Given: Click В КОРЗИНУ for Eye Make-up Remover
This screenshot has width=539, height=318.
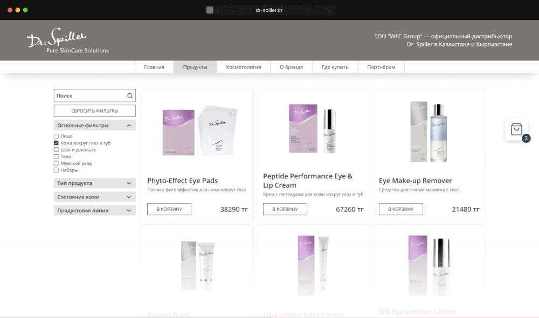Looking at the screenshot, I should pos(400,209).
